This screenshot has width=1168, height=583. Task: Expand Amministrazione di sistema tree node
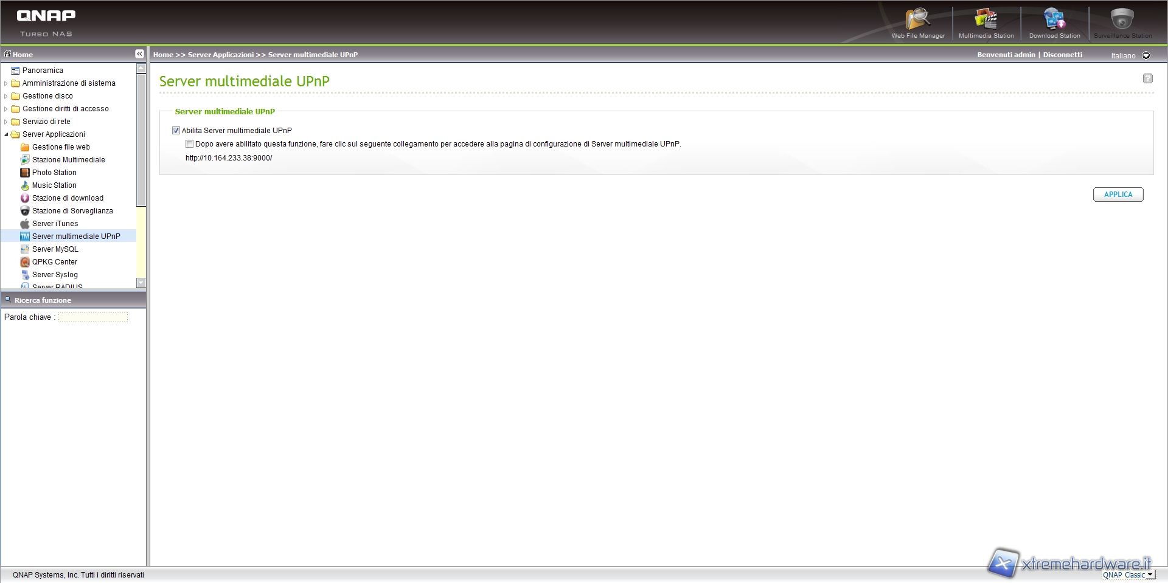6,83
